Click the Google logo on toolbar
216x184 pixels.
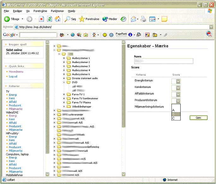click(9, 35)
